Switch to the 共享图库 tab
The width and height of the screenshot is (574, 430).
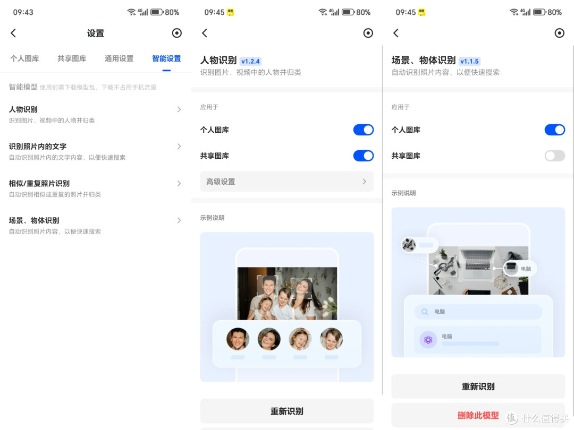tap(72, 58)
